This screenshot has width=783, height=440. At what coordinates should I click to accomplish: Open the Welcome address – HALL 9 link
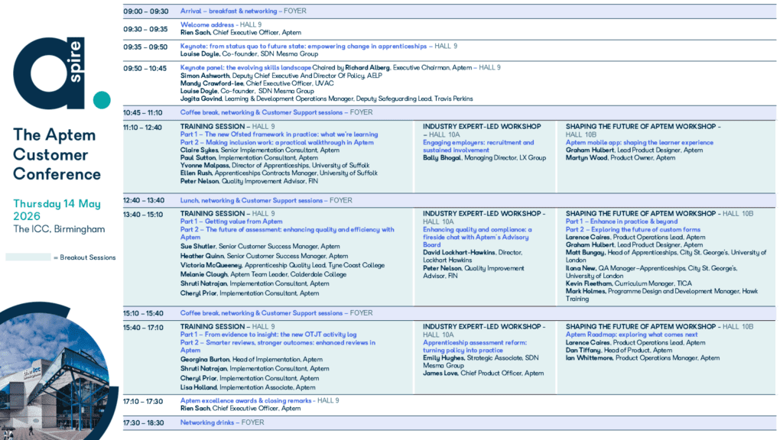219,24
